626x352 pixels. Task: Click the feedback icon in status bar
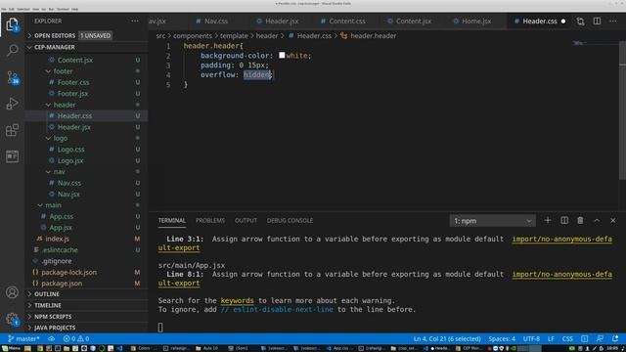(600, 338)
